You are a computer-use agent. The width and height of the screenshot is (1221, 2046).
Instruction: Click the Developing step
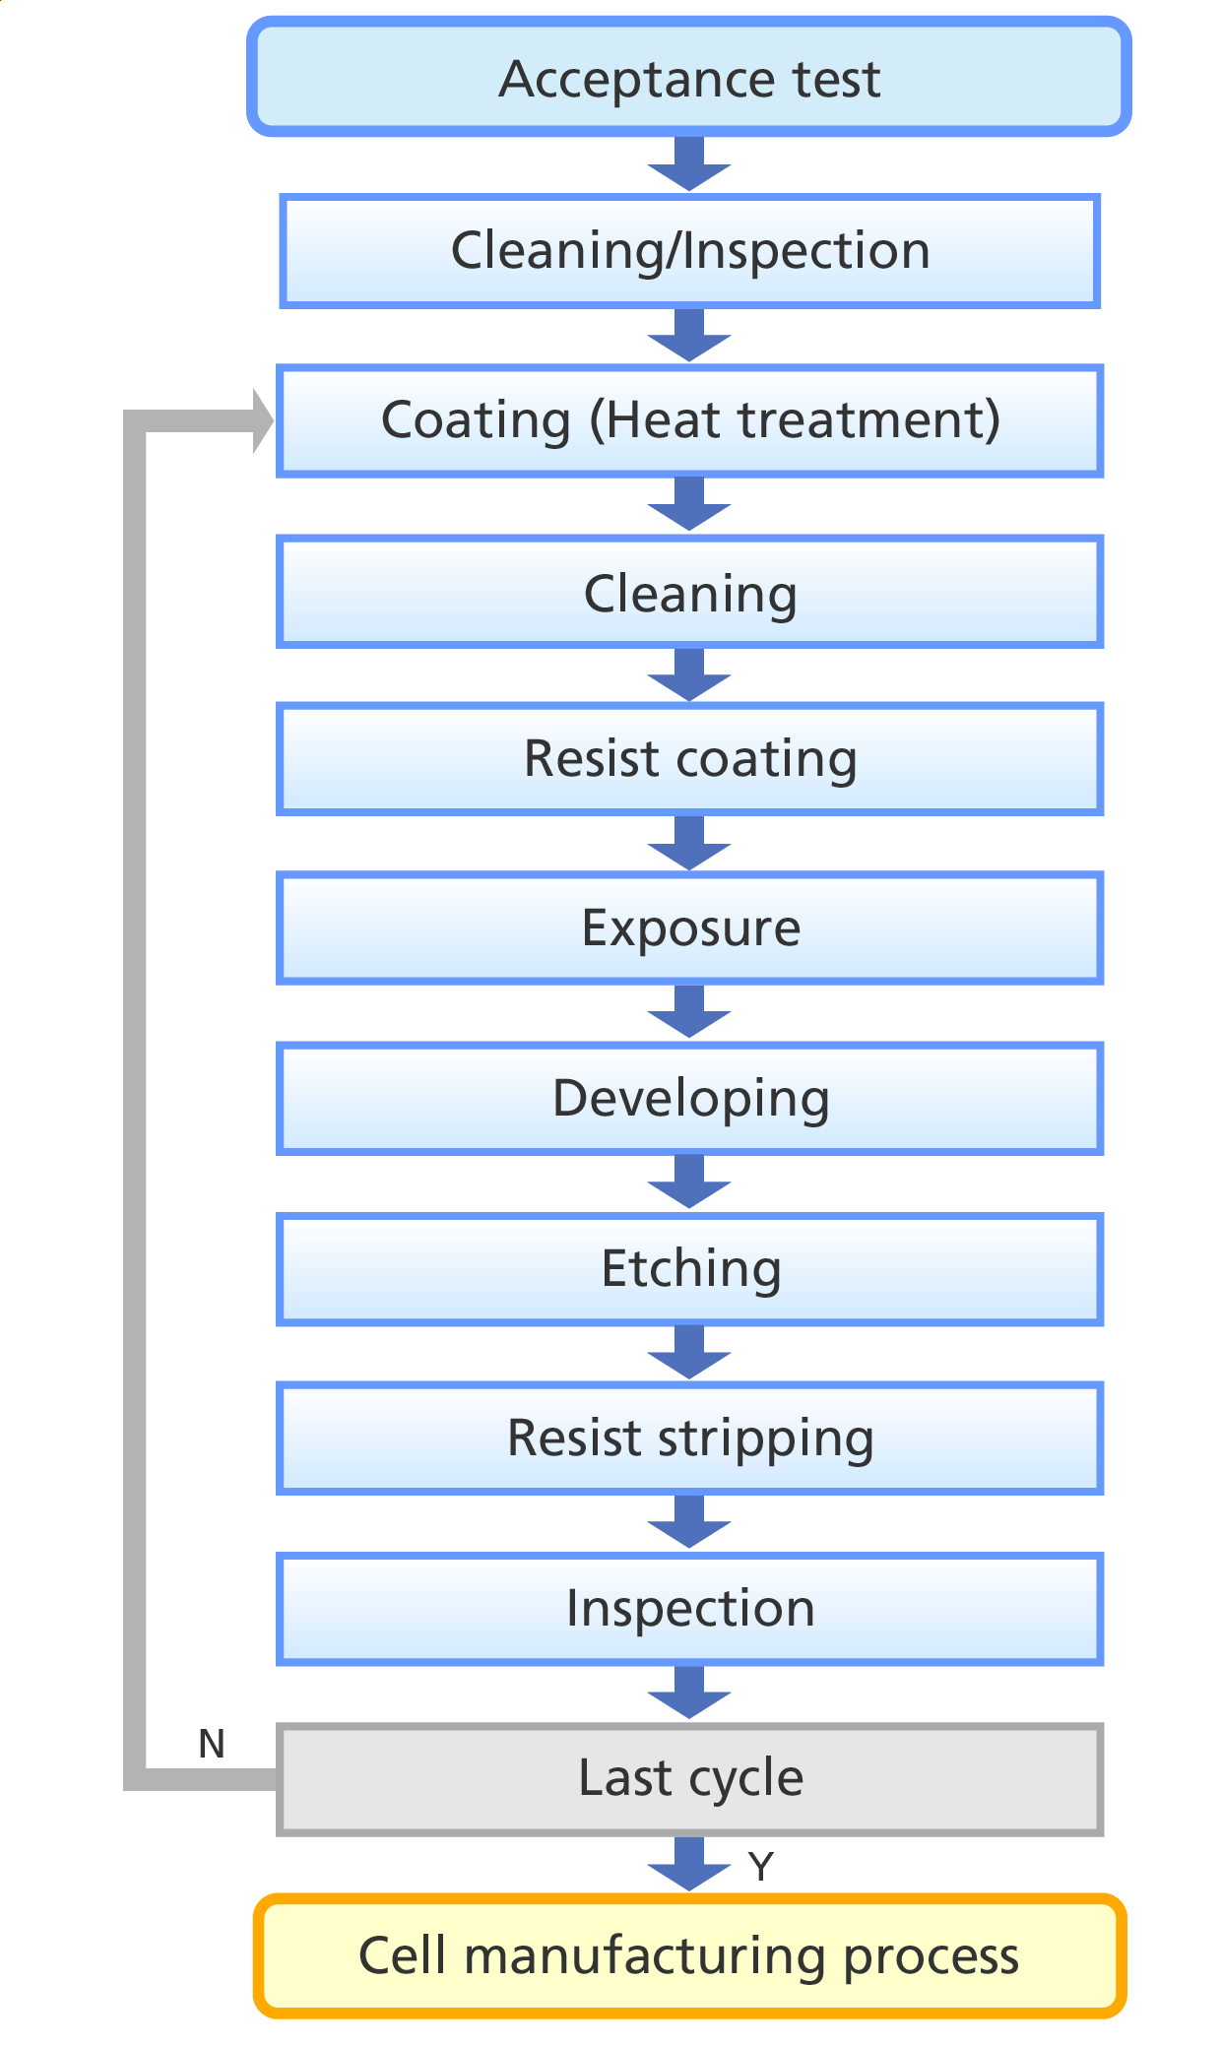point(689,1099)
